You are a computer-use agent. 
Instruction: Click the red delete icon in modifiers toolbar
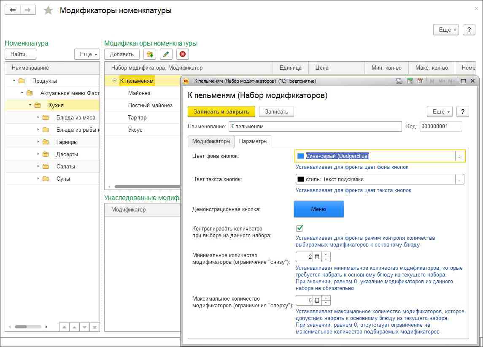point(182,54)
